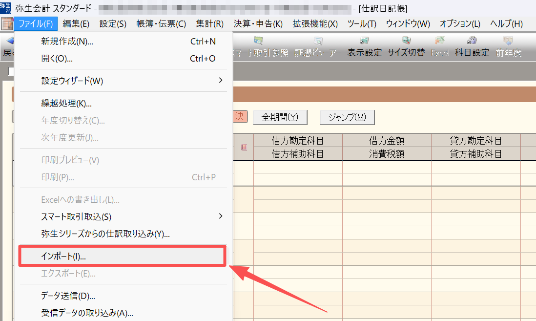Viewport: 536px width, 321px height.
Task: Toggle the 決 period button
Action: (240, 116)
